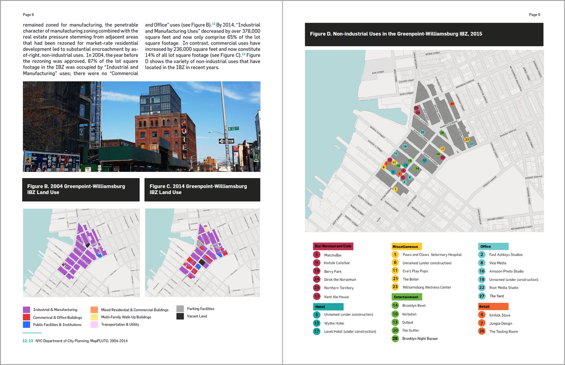Click the 'Vacant Land' legend label
Screen dimensions: 565x365
click(197, 316)
